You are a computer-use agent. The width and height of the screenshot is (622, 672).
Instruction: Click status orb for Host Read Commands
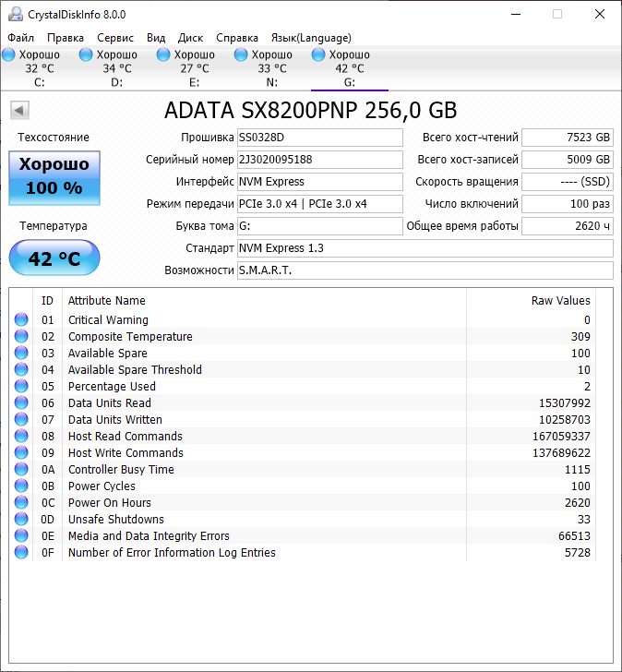click(21, 436)
